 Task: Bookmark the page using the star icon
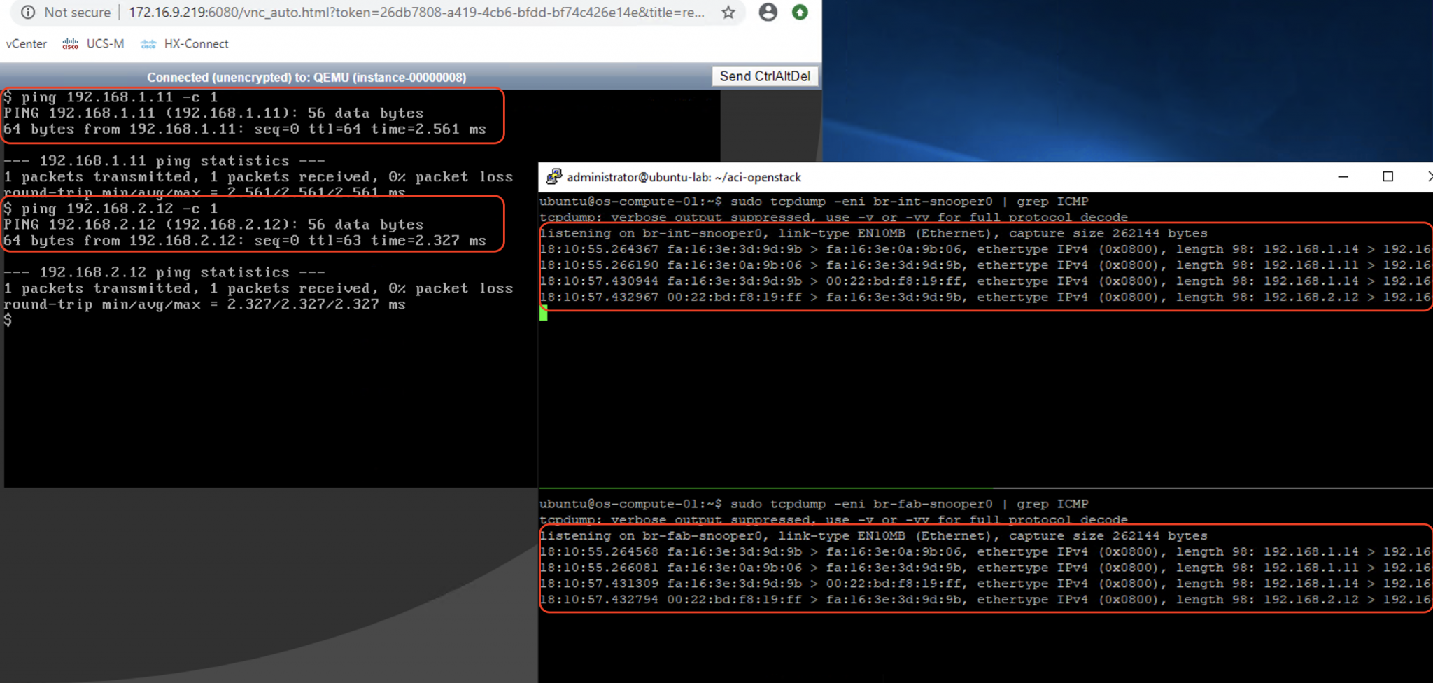pyautogui.click(x=728, y=12)
